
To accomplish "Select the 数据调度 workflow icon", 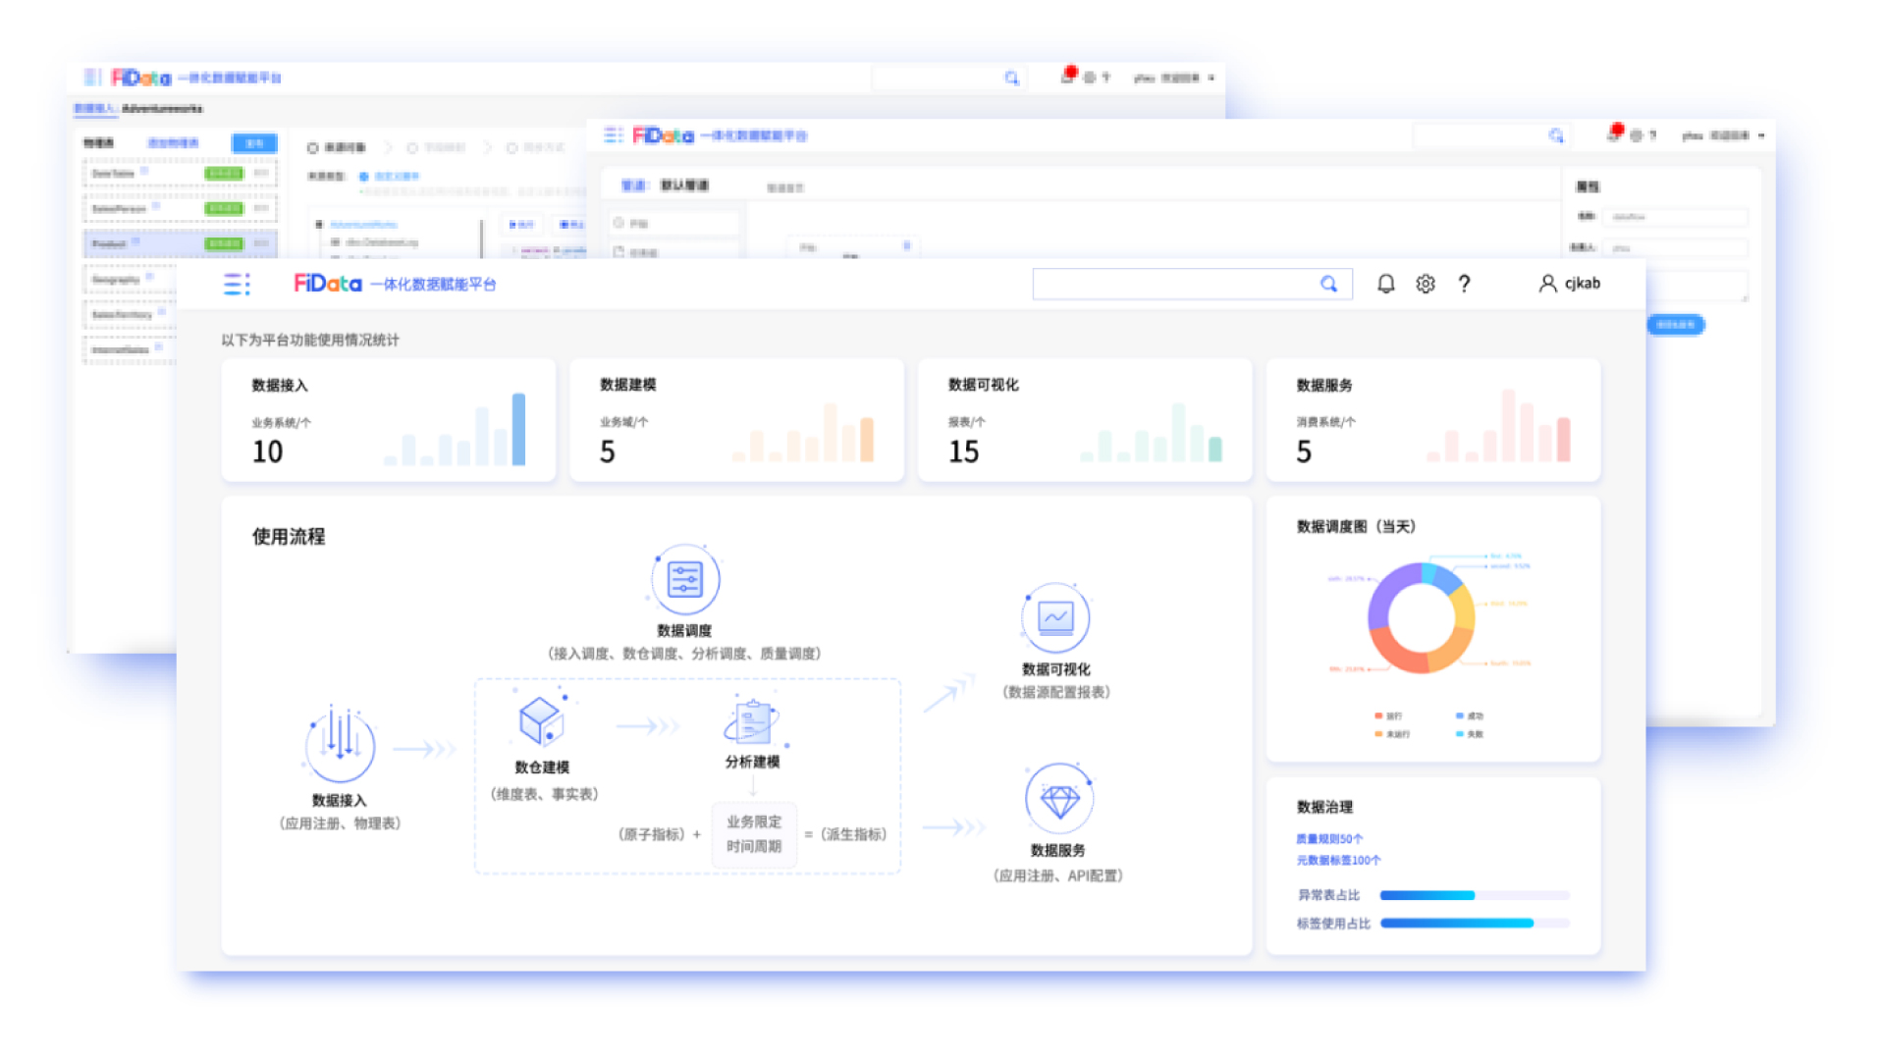I will pyautogui.click(x=684, y=580).
